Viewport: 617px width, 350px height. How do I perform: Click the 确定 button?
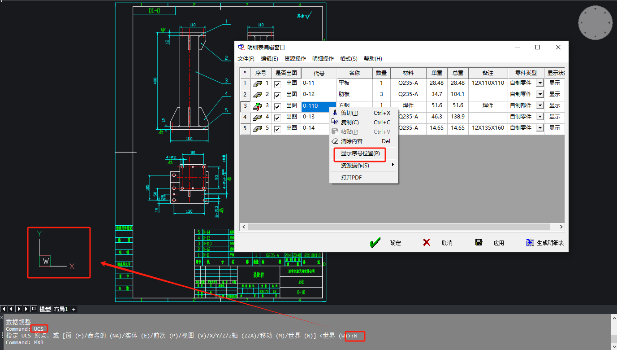click(386, 243)
